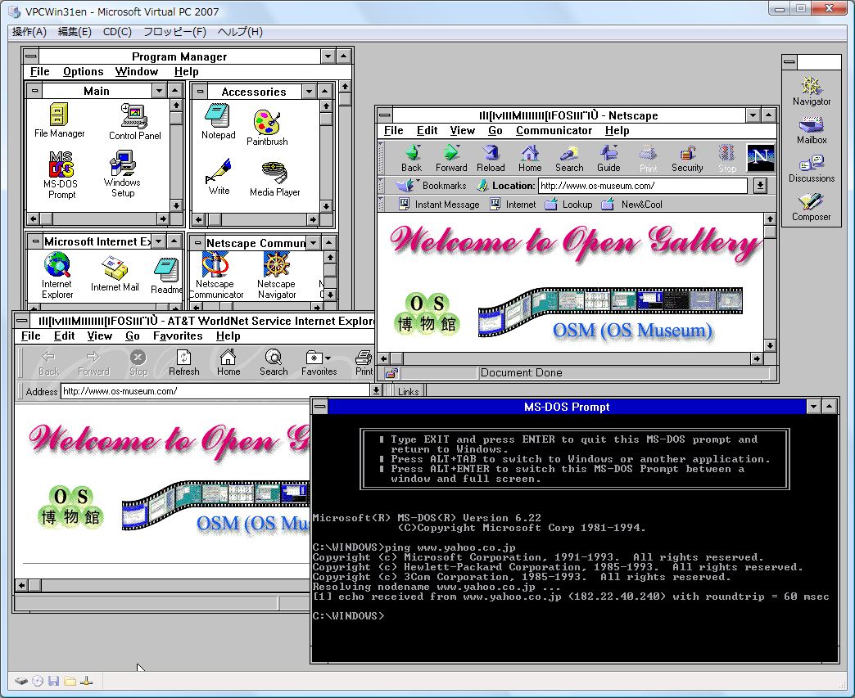Open Virtual PC 操作(A) menu
The height and width of the screenshot is (698, 855).
pyautogui.click(x=29, y=32)
